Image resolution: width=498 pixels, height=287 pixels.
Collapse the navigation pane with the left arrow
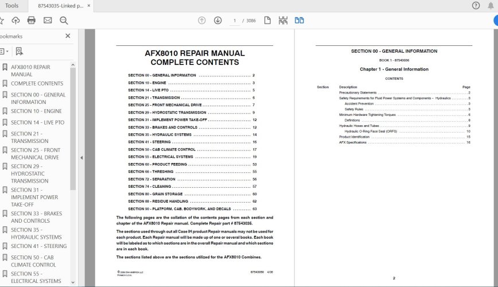tap(81, 158)
